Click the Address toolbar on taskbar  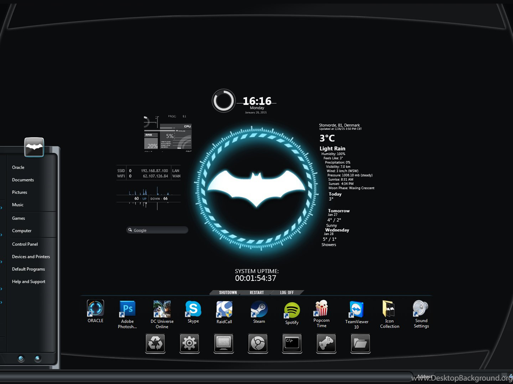click(424, 377)
